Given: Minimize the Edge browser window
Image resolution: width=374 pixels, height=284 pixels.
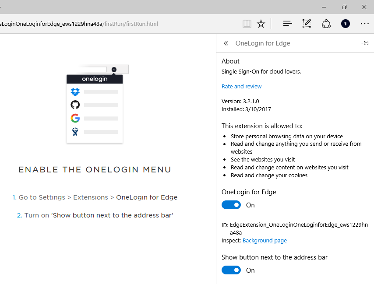Looking at the screenshot, I should [324, 7].
